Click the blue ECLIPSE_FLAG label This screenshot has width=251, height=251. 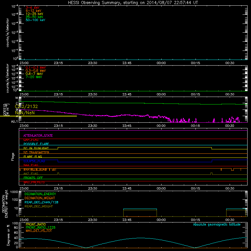point(34,161)
